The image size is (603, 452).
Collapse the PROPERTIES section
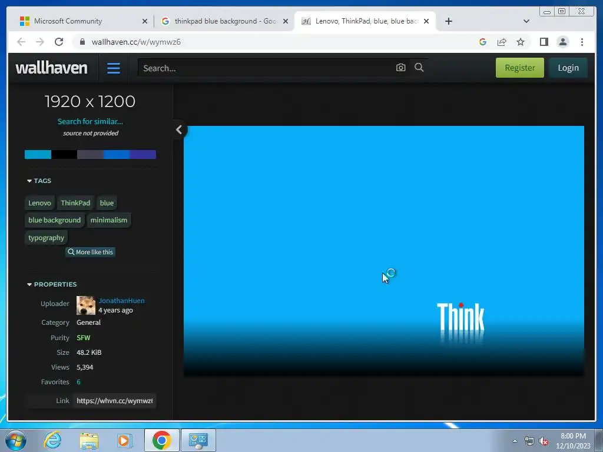pyautogui.click(x=52, y=284)
